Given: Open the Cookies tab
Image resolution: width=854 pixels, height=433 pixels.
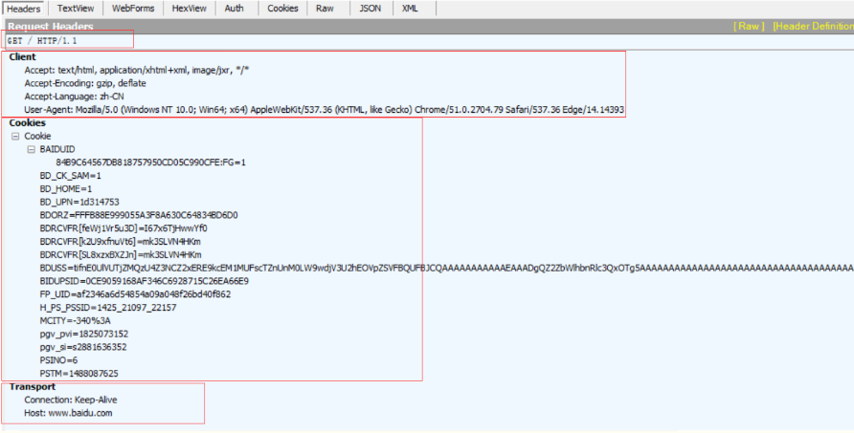Looking at the screenshot, I should (282, 9).
